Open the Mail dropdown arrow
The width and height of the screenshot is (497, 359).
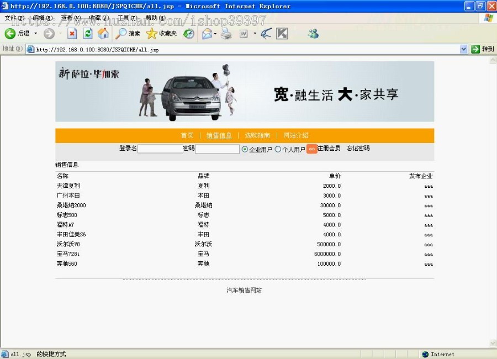(215, 33)
